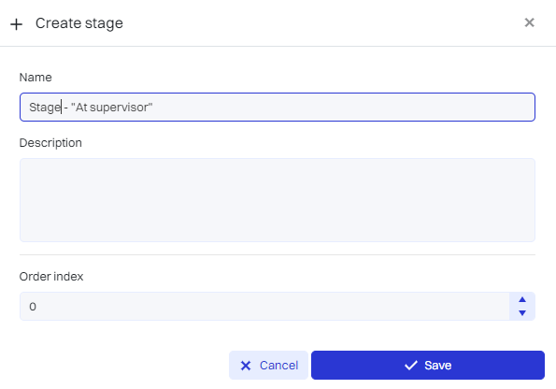Screen dimensions: 556x389
Task: Click the X icon inside Cancel button
Action: (246, 366)
